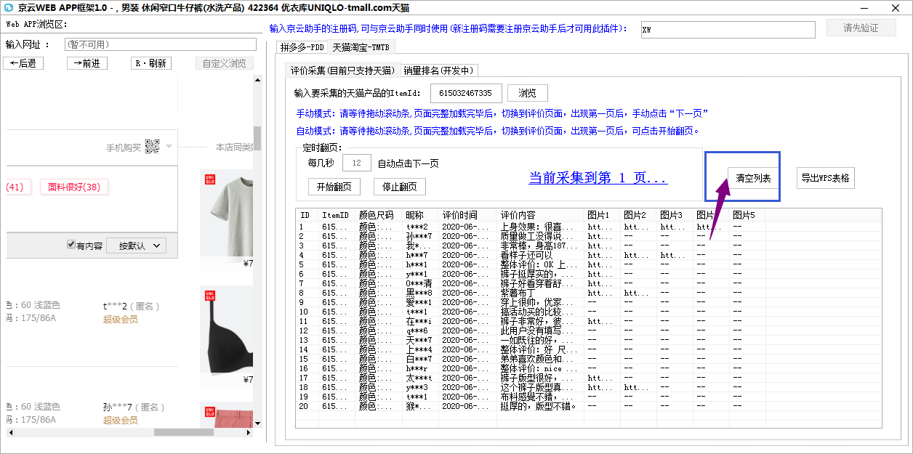Click the ItemID column header
Viewport: 913px width, 454px height.
click(x=337, y=215)
